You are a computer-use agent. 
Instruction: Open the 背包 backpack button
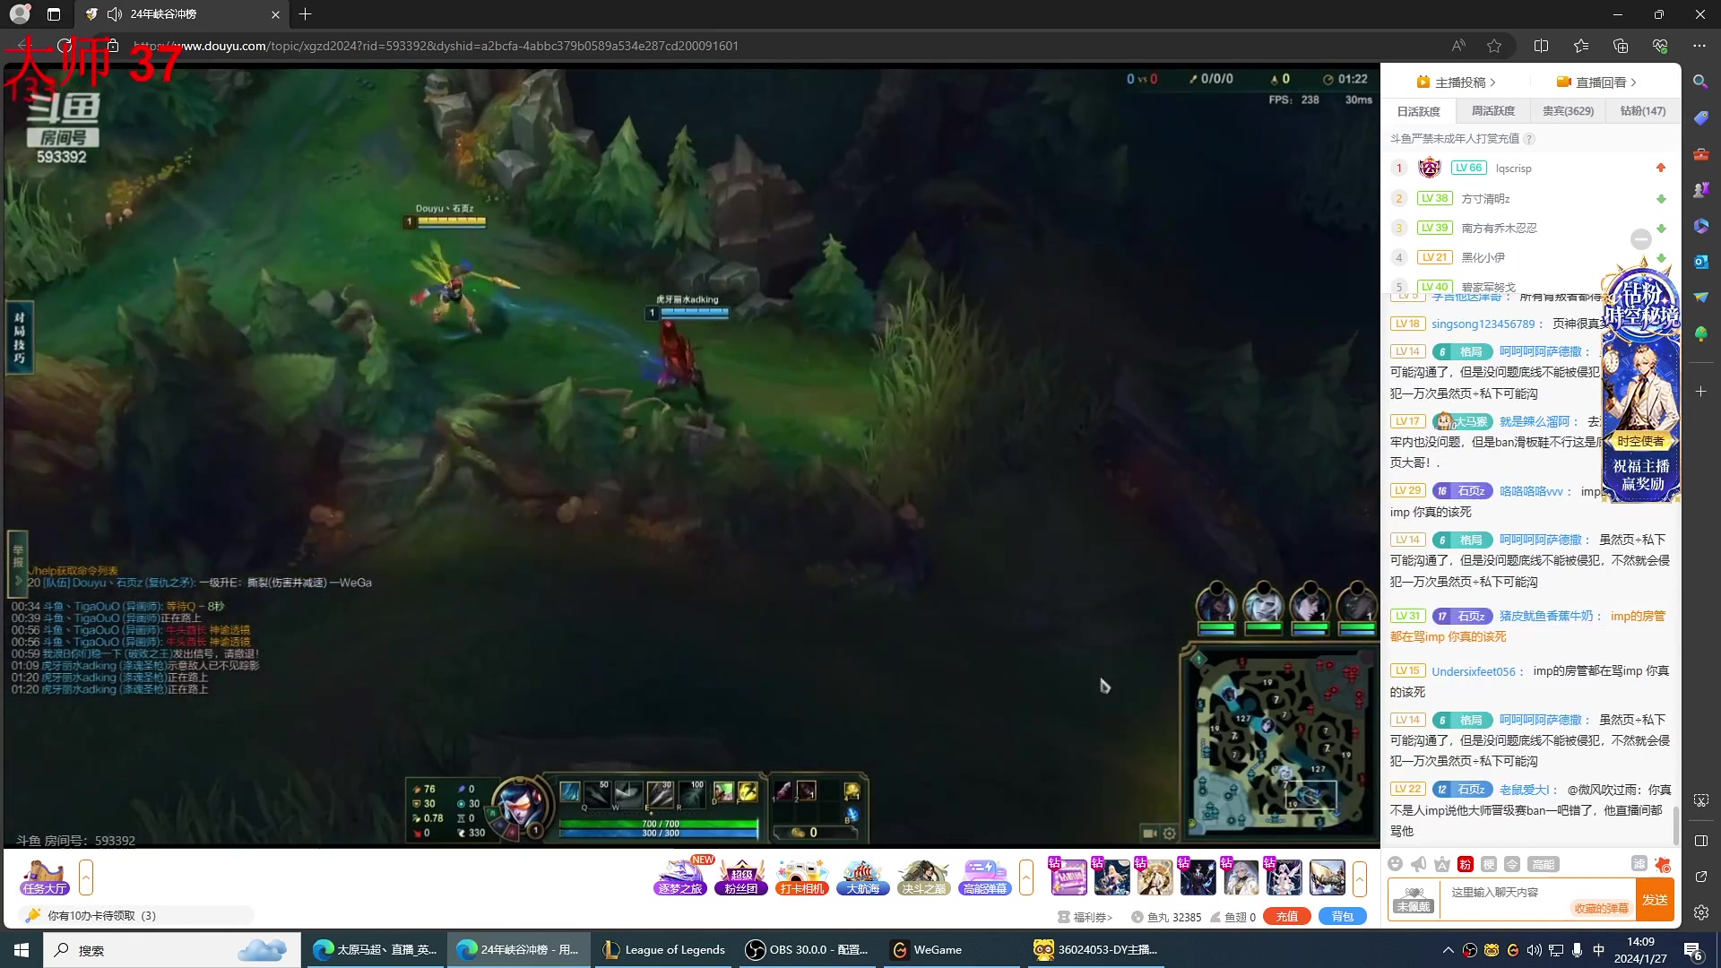[1343, 917]
